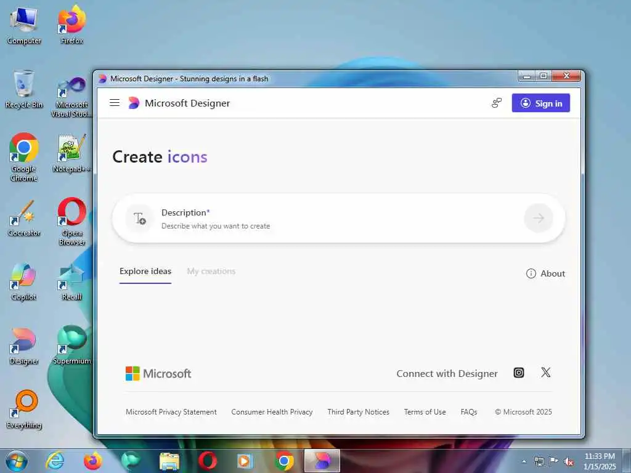Switch to the Explore ideas tab
The height and width of the screenshot is (473, 631).
145,272
